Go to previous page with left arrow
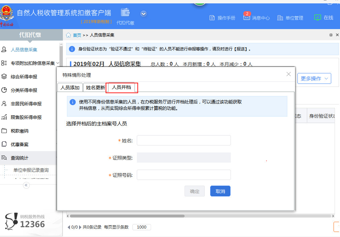Image resolution: width=340 pixels, height=237 pixels. pos(69,227)
